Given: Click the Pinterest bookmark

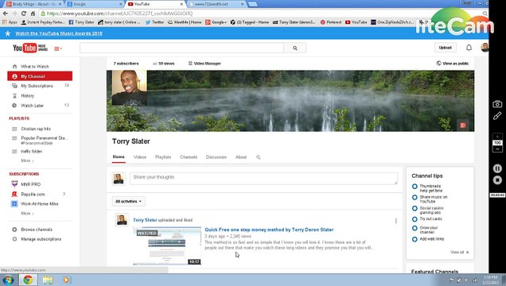Looking at the screenshot, I should coord(331,22).
